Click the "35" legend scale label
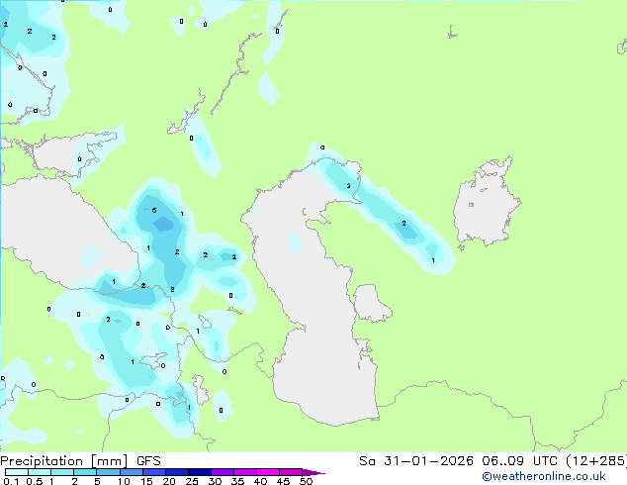The height and width of the screenshot is (485, 627). [237, 481]
